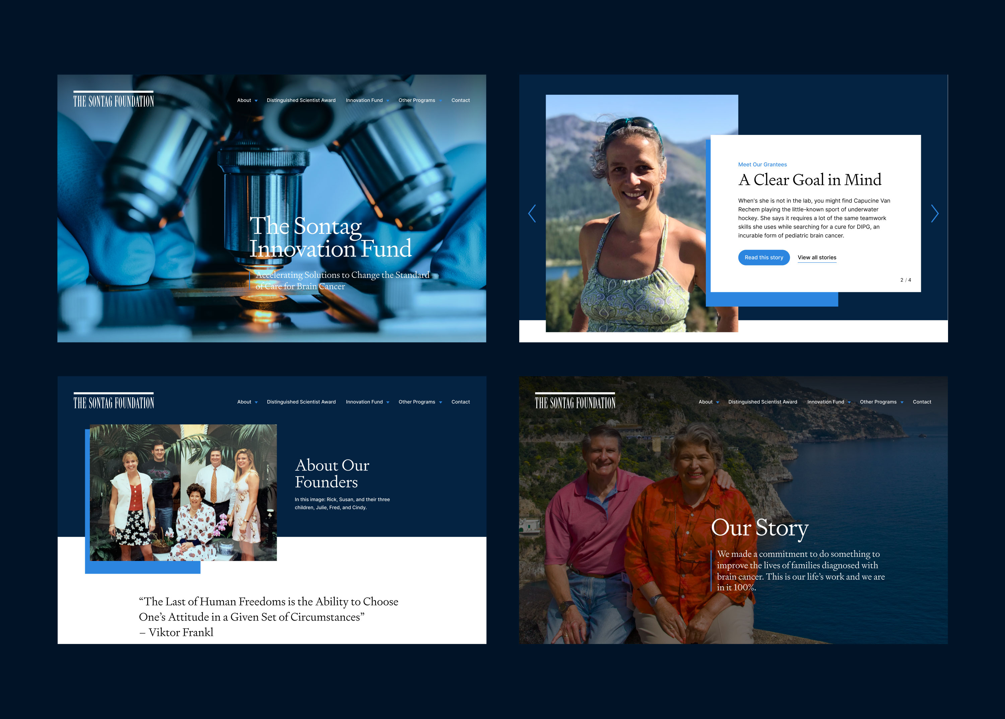The width and height of the screenshot is (1005, 719).
Task: Expand Innovation Fund arrow on microscope hero page
Action: [x=388, y=101]
